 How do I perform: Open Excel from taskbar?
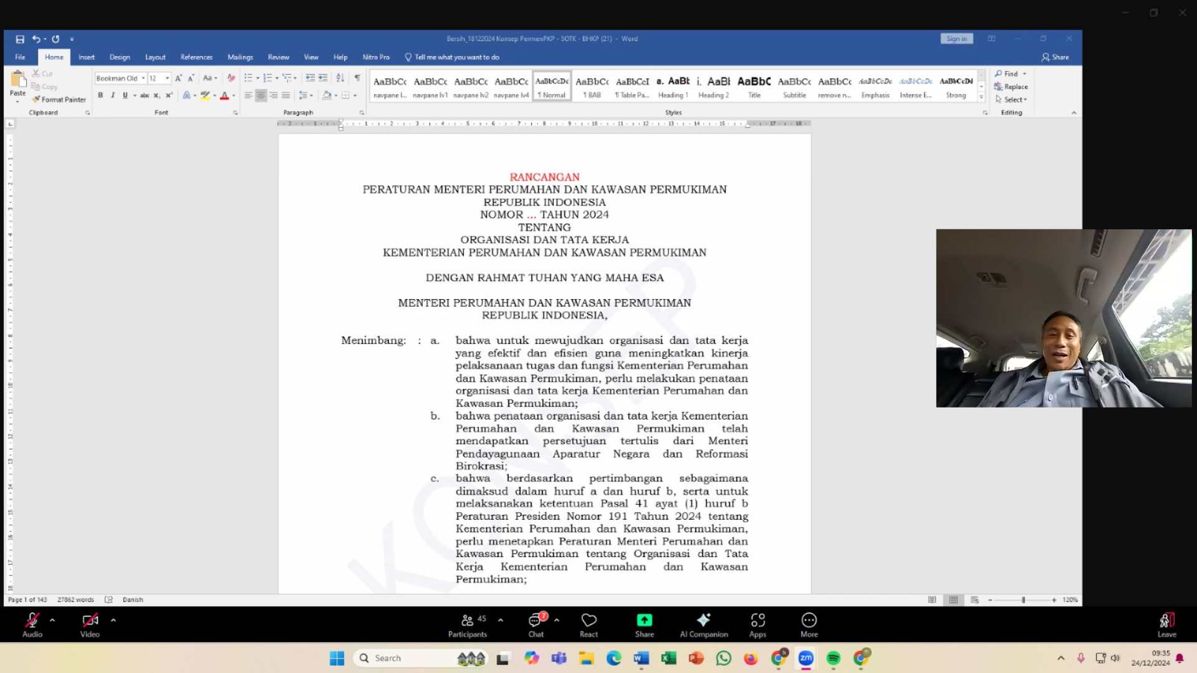pos(669,658)
